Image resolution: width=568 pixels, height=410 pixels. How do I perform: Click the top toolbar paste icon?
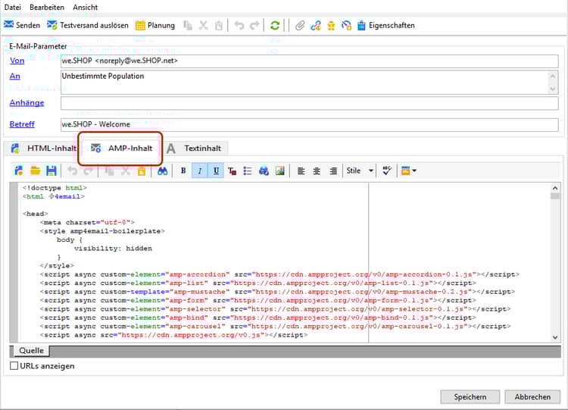(x=219, y=25)
